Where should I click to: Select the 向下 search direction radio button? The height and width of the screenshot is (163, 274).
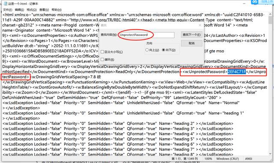pos(164,50)
